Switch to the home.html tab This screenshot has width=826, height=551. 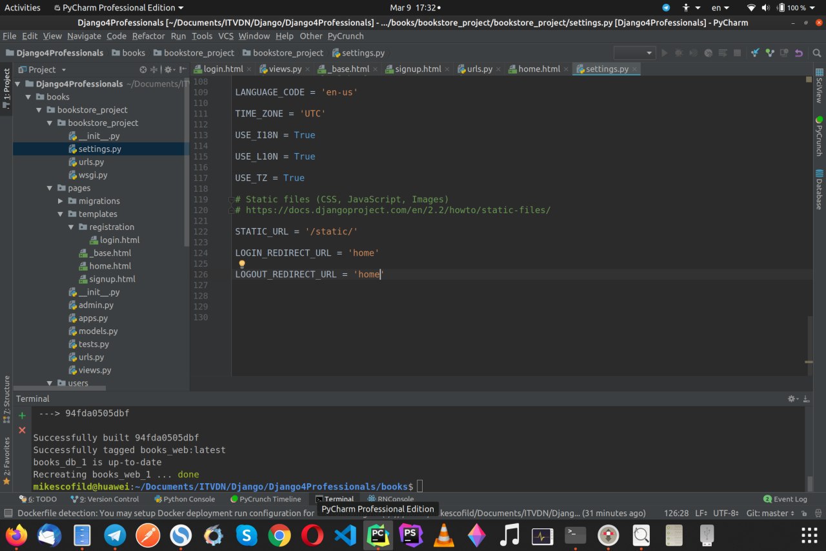coord(539,69)
